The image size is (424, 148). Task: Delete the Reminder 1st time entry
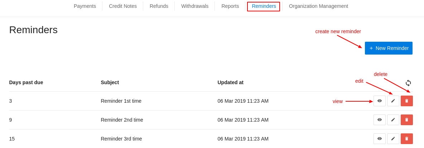(406, 101)
